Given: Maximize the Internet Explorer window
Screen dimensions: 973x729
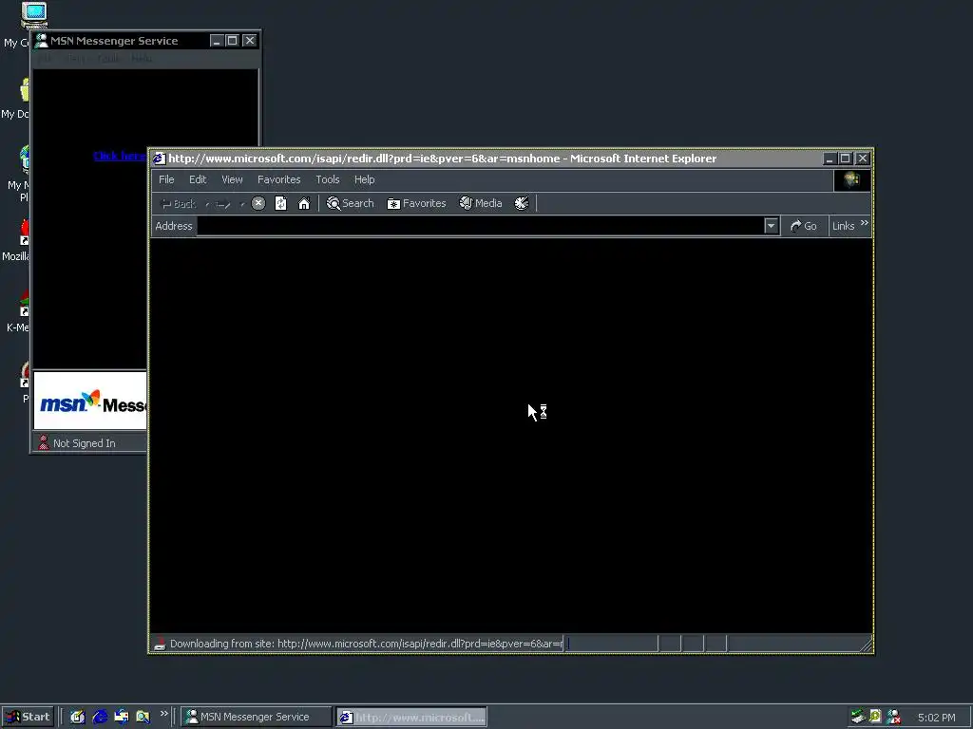Looking at the screenshot, I should [x=845, y=159].
